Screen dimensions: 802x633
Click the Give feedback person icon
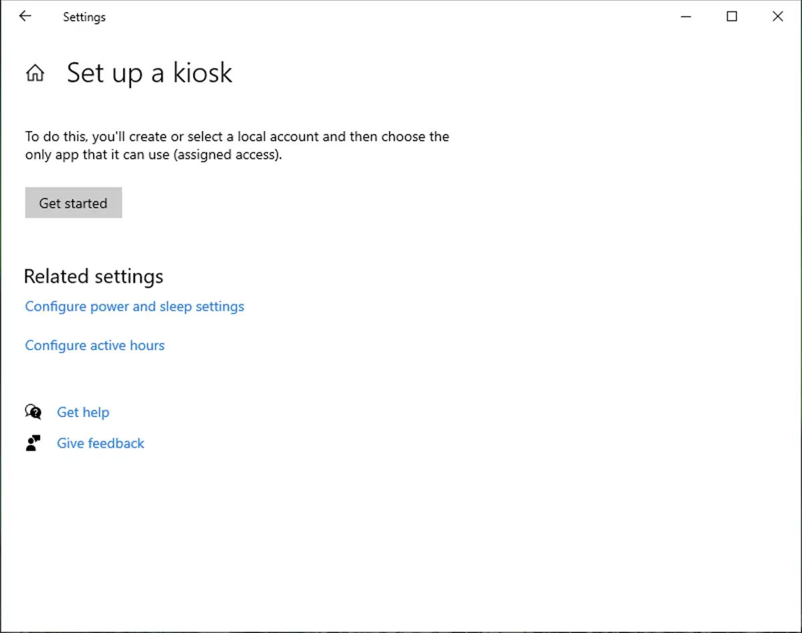pyautogui.click(x=33, y=443)
